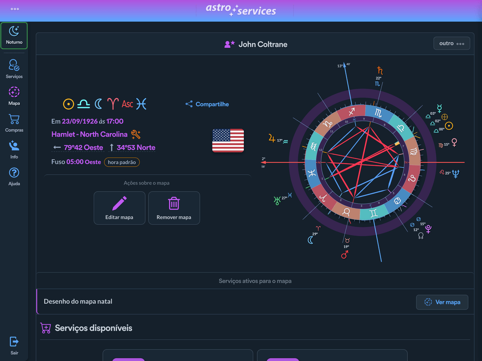Click the Moon symbol icon
The height and width of the screenshot is (361, 482).
pos(99,104)
